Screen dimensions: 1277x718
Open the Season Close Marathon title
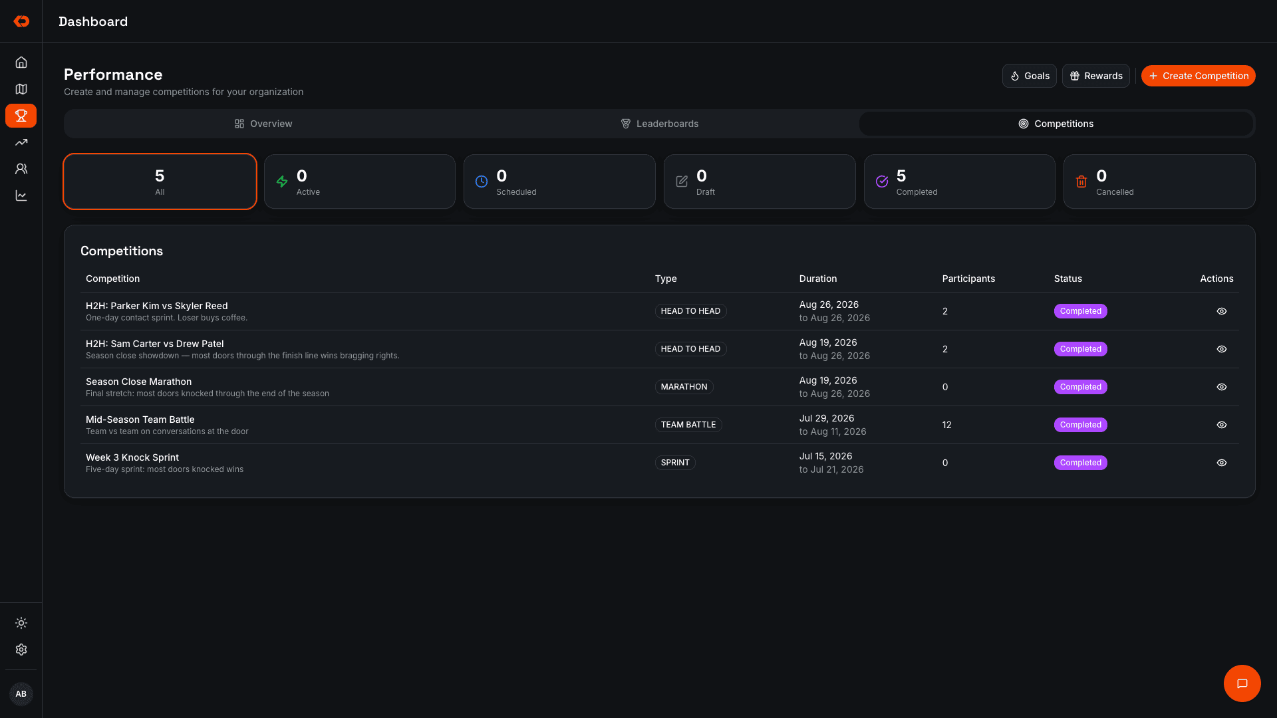pos(138,382)
